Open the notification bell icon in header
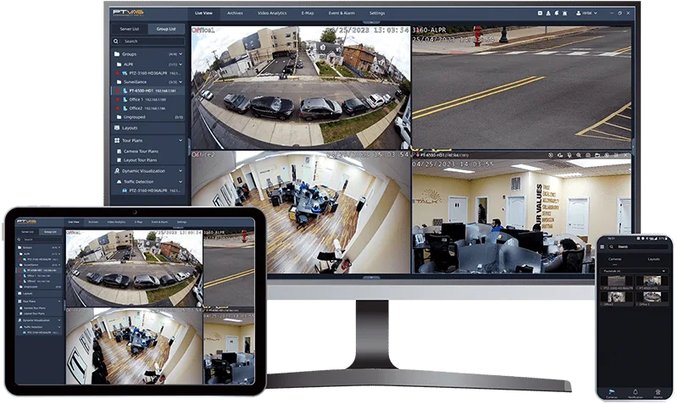 pyautogui.click(x=557, y=14)
